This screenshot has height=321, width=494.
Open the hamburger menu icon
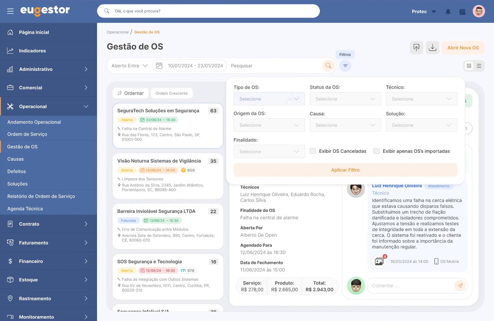[x=10, y=11]
